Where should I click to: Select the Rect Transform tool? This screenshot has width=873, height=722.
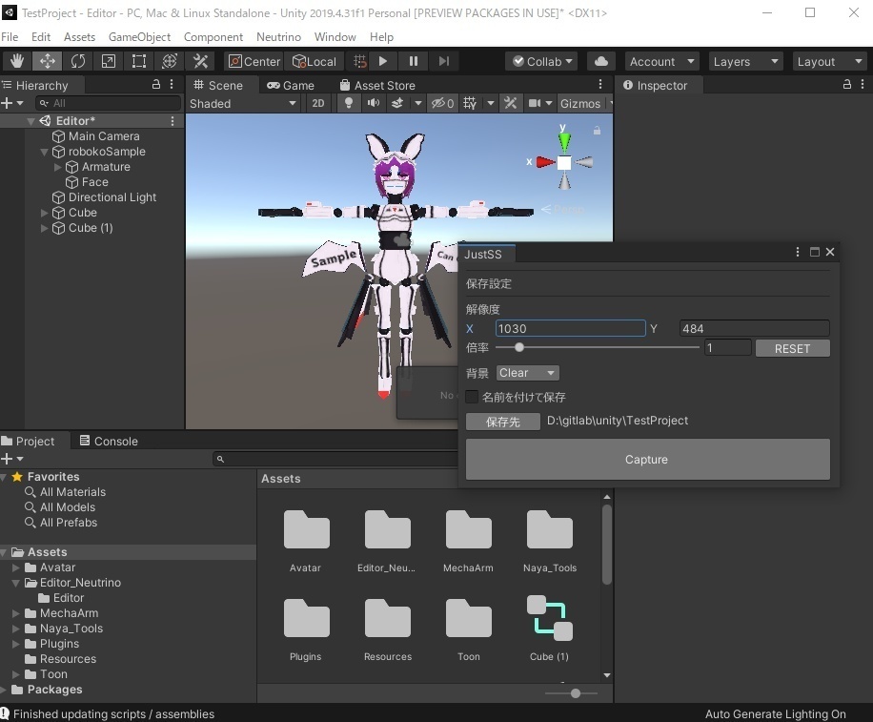(138, 60)
